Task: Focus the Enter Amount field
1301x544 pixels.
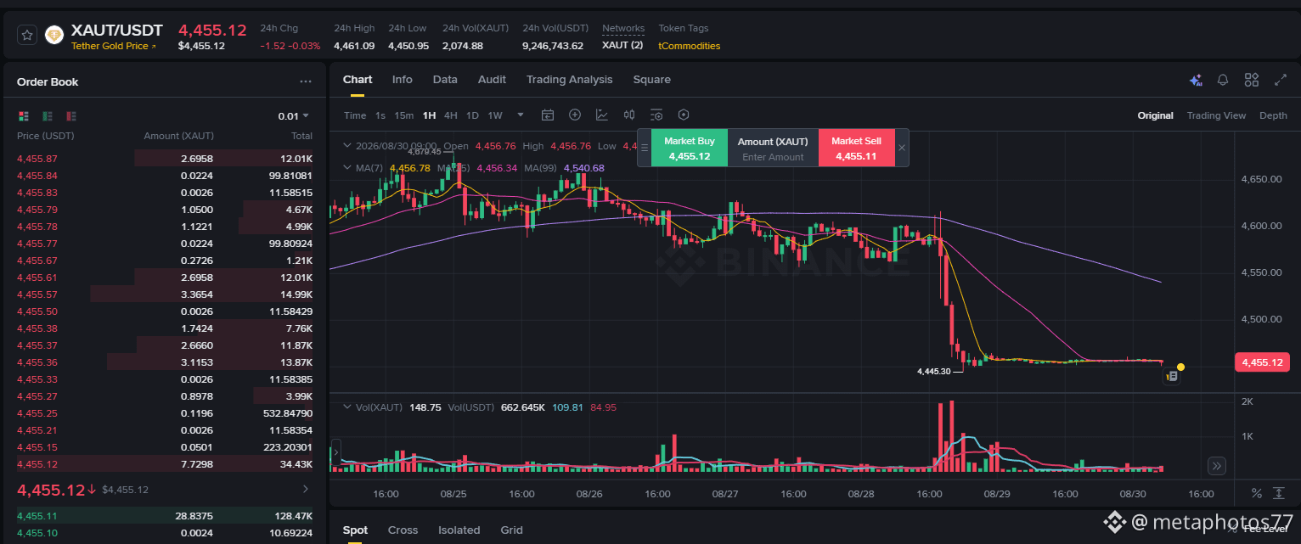Action: tap(773, 157)
